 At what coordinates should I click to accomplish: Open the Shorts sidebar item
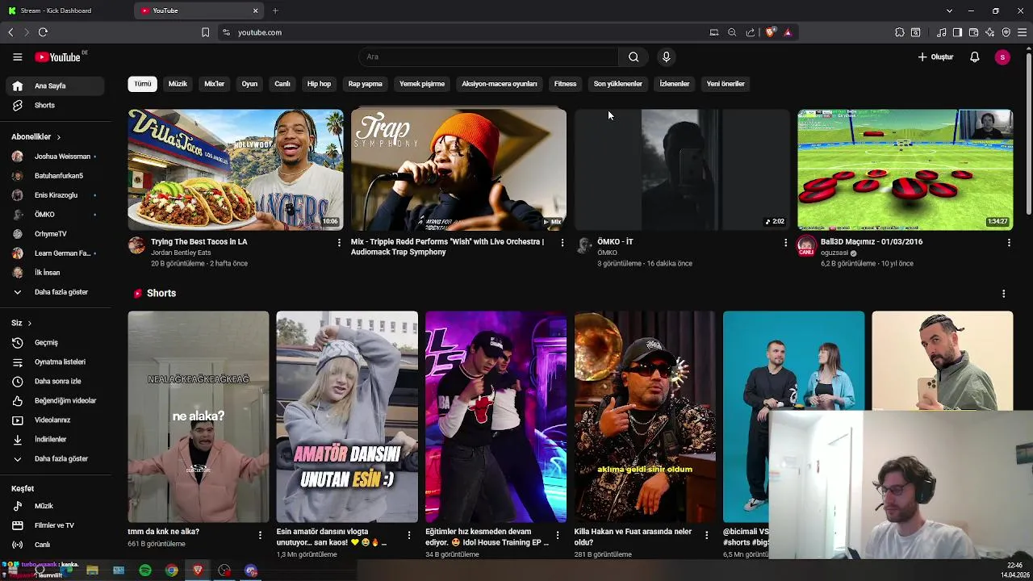(53, 105)
